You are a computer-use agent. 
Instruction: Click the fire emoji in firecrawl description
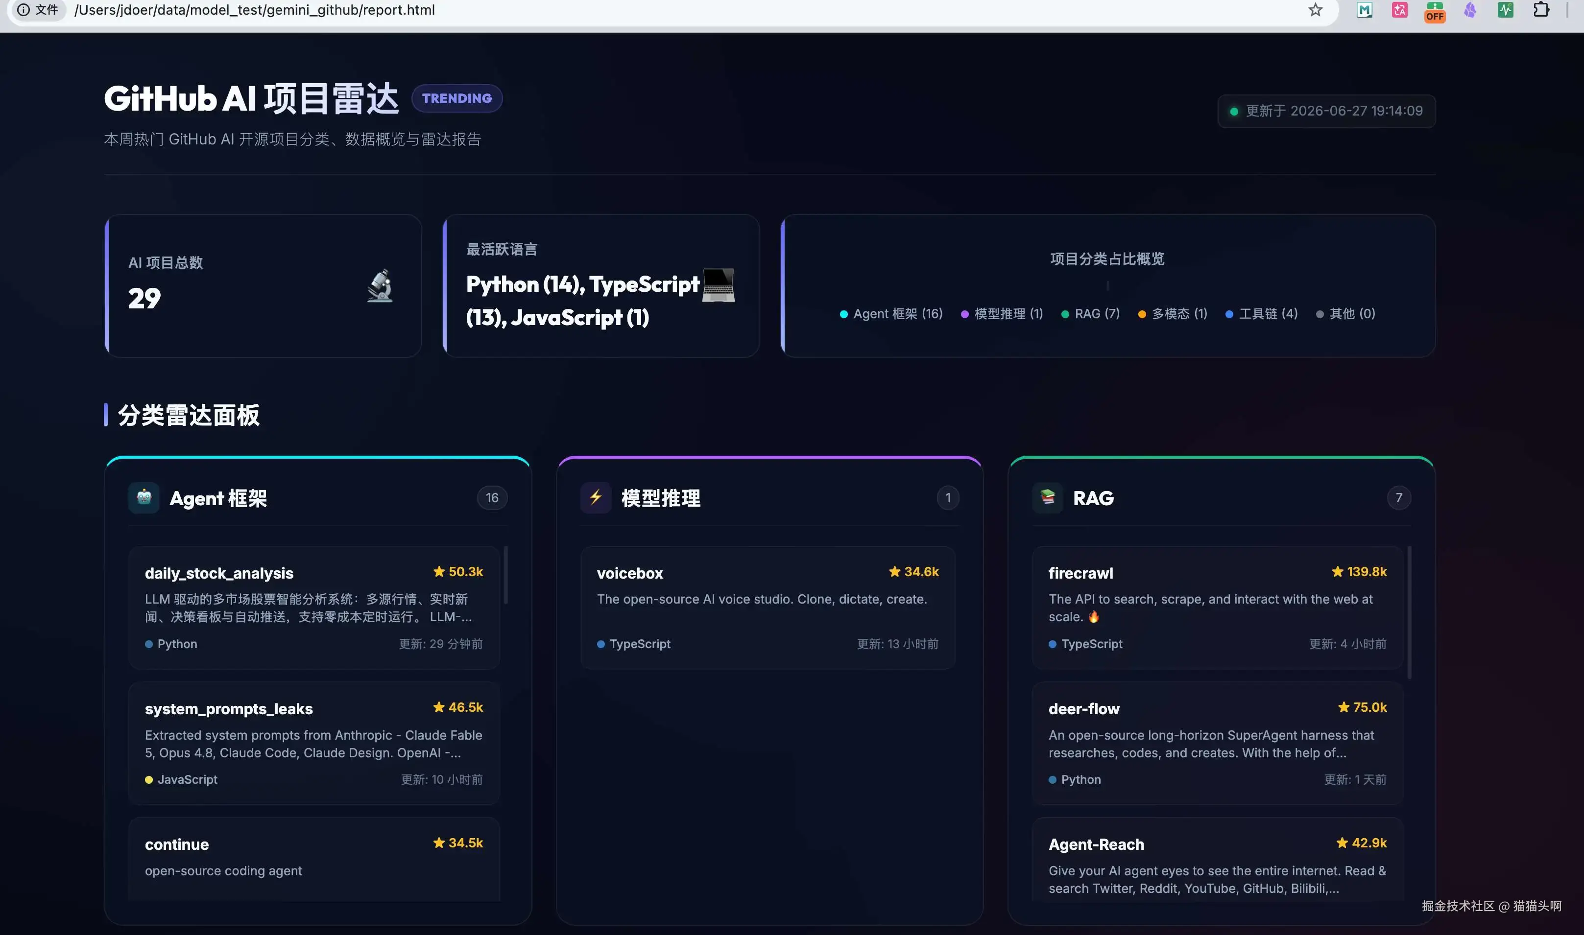(1094, 617)
